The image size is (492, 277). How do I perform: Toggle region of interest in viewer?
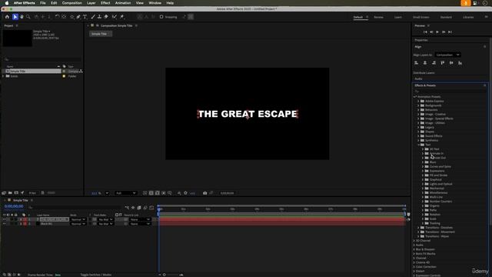[164, 193]
